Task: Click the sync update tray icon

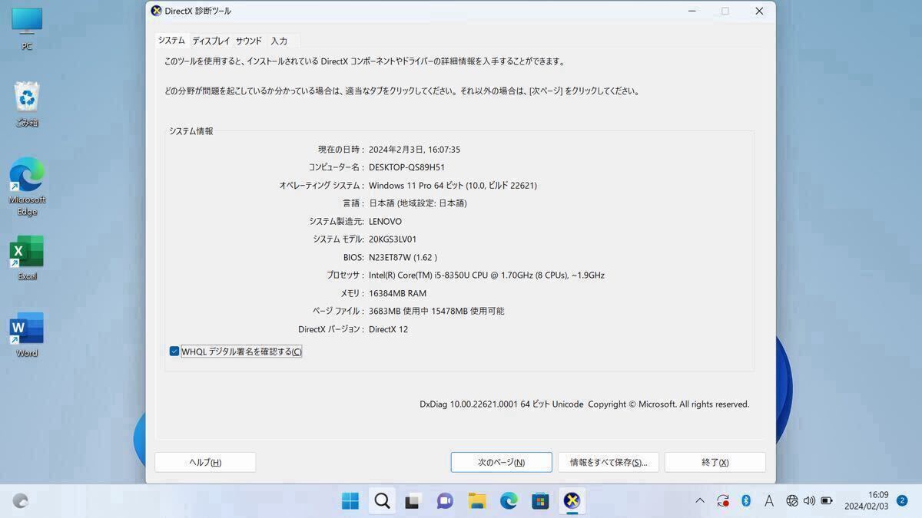Action: coord(723,500)
